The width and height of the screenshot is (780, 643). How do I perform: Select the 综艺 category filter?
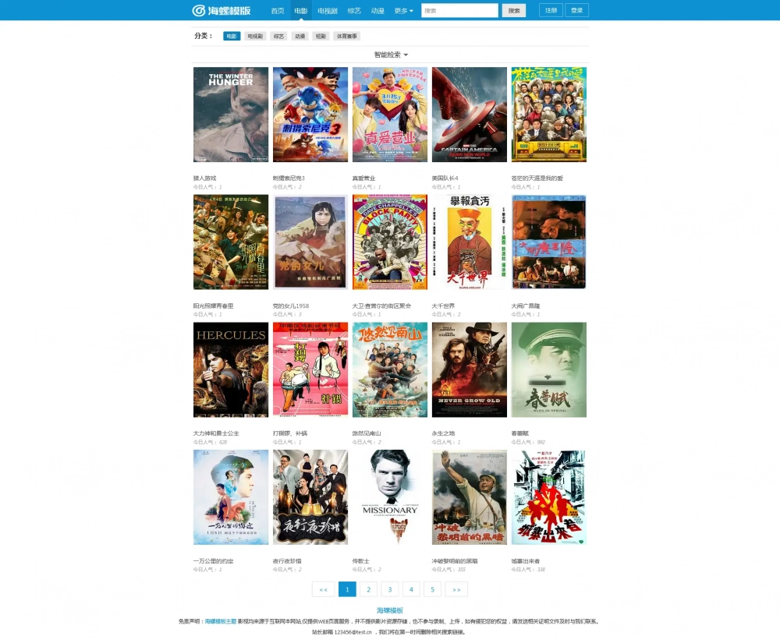tap(278, 37)
